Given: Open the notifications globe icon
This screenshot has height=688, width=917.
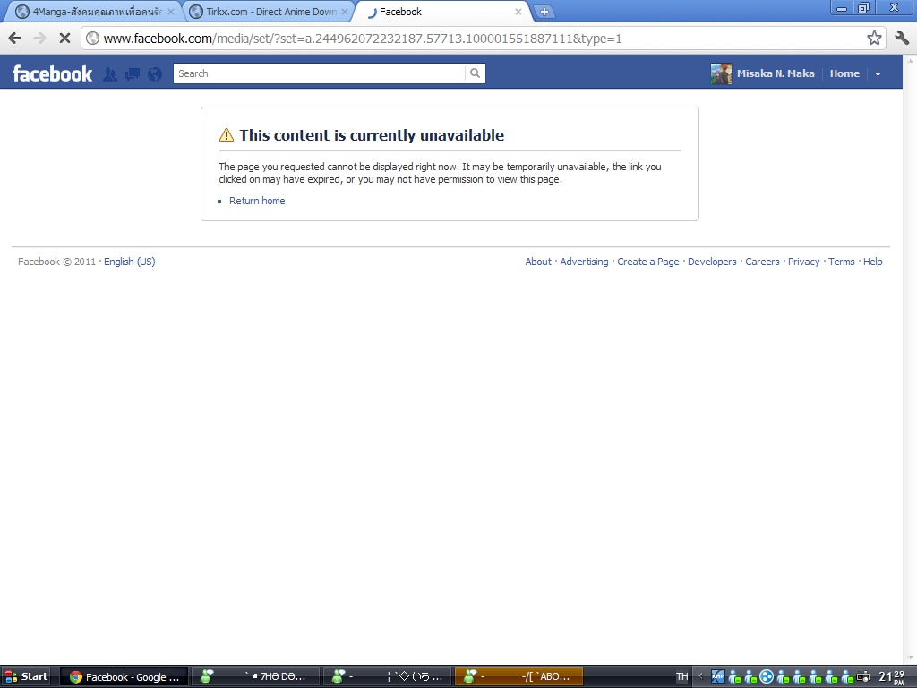Looking at the screenshot, I should pos(155,74).
